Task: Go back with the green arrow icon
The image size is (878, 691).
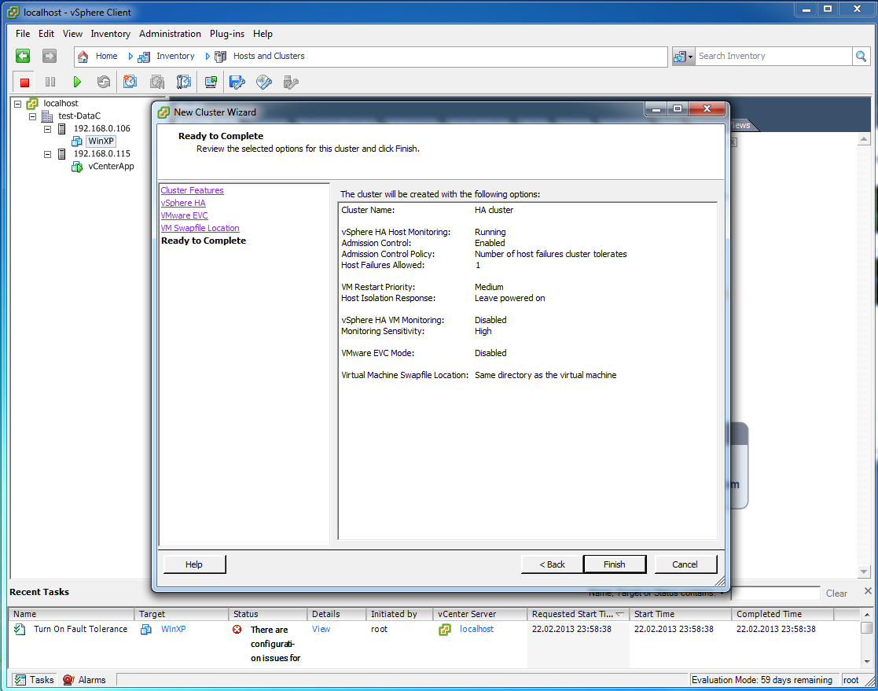Action: [x=23, y=56]
